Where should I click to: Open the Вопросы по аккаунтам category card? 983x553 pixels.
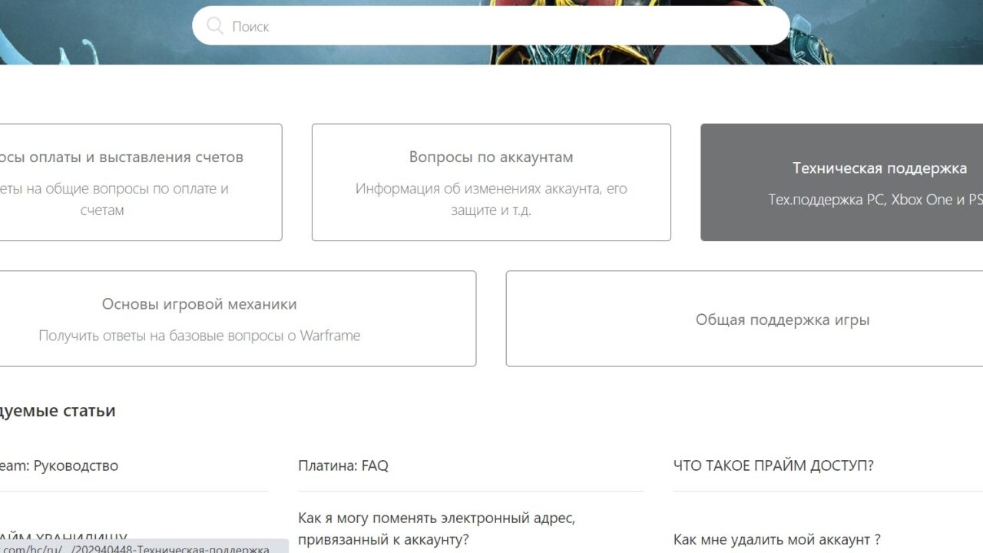click(x=491, y=182)
